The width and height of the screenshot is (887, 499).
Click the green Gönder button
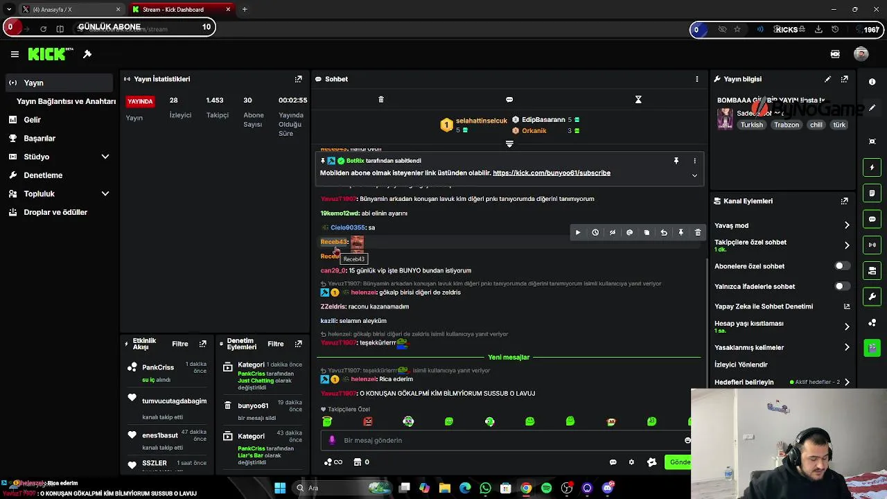679,462
